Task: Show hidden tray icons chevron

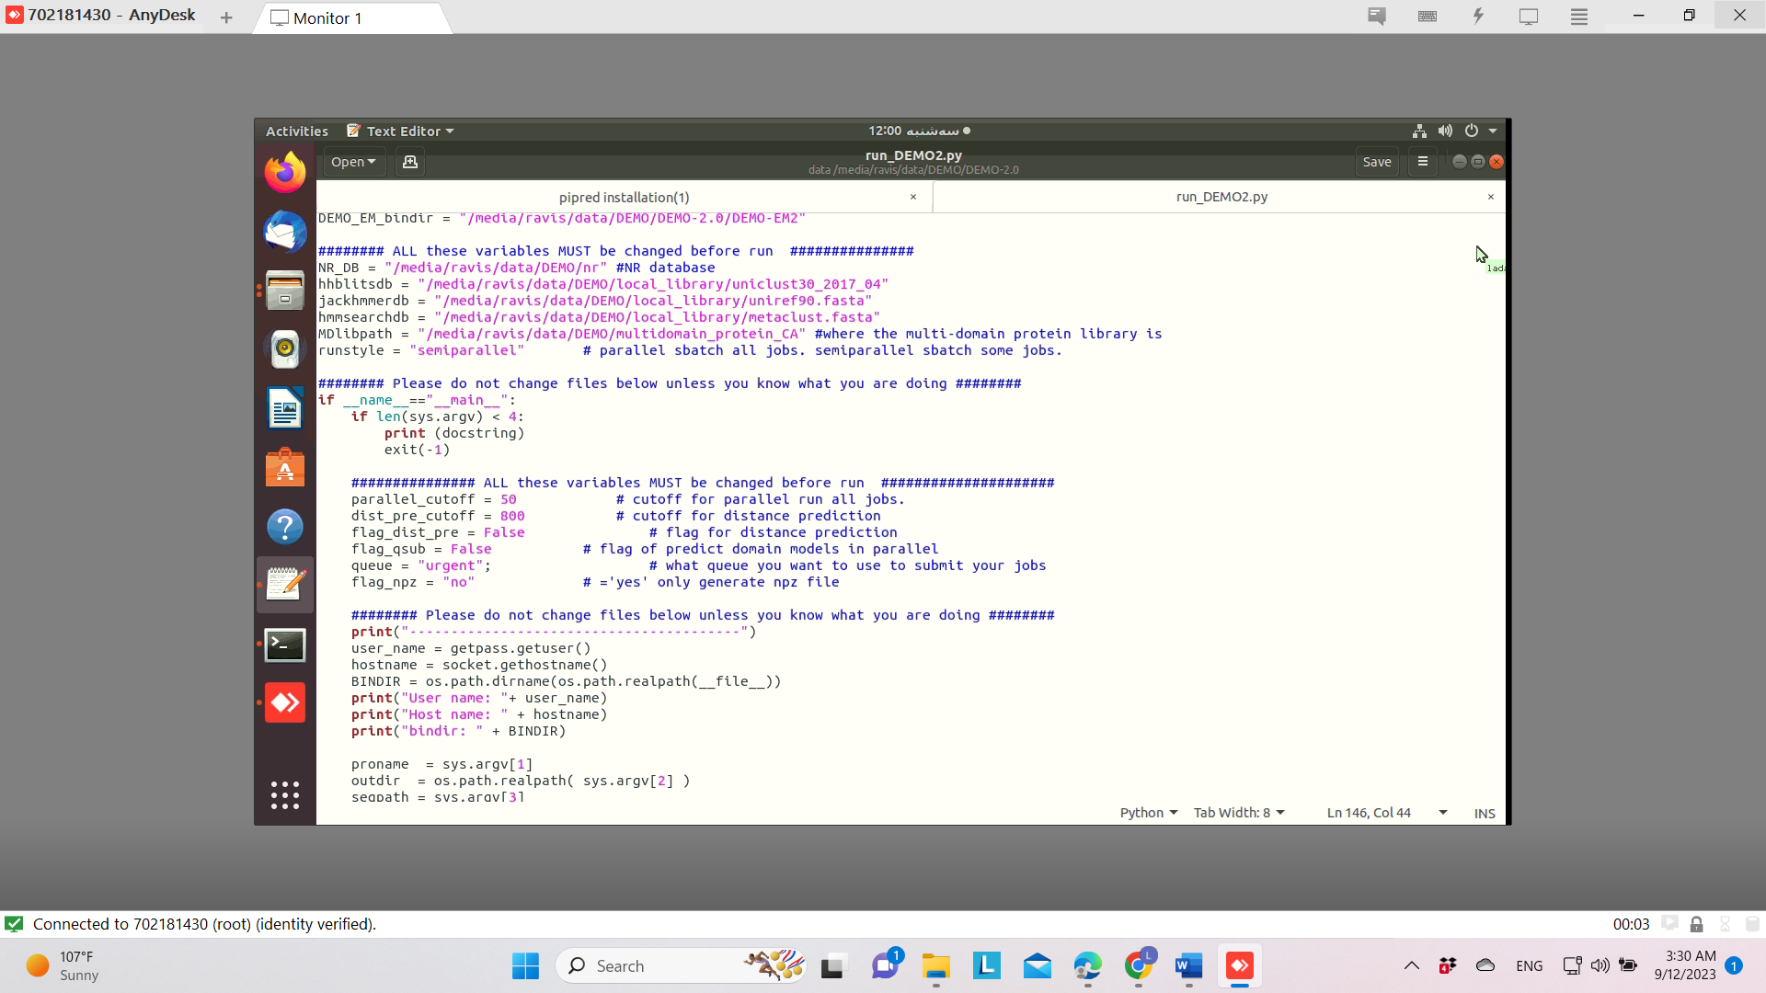Action: tap(1411, 966)
